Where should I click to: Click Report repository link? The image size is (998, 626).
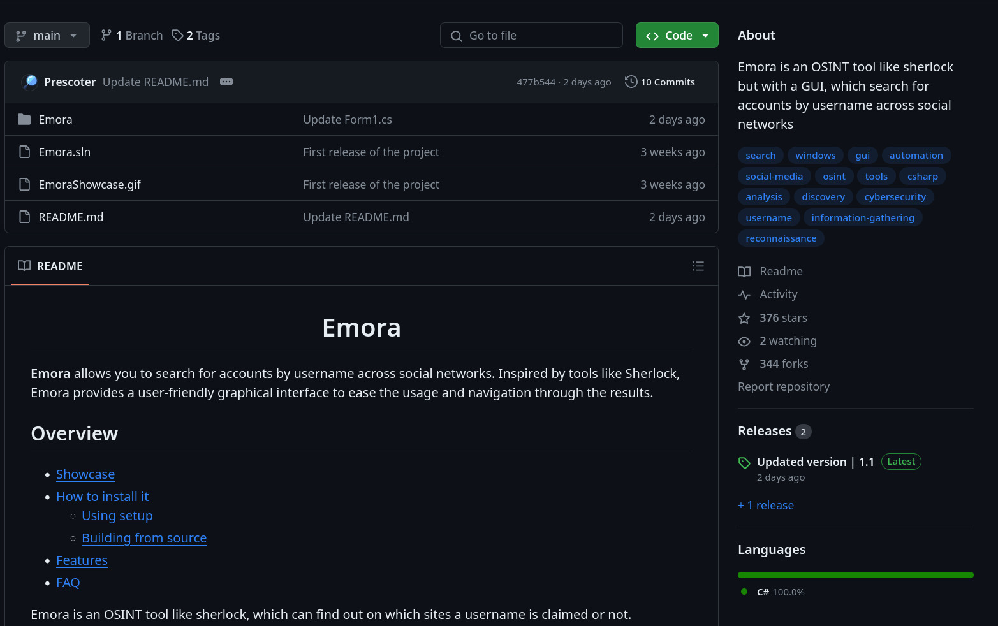point(784,387)
